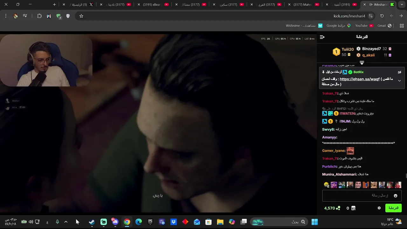Click the reply-to RHf12 reference line
Image resolution: width=407 pixels, height=229 pixels.
pos(342,108)
